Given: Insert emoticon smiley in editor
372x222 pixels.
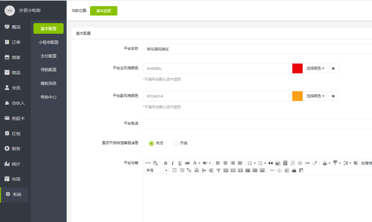Looking at the screenshot, I should click(x=300, y=163).
